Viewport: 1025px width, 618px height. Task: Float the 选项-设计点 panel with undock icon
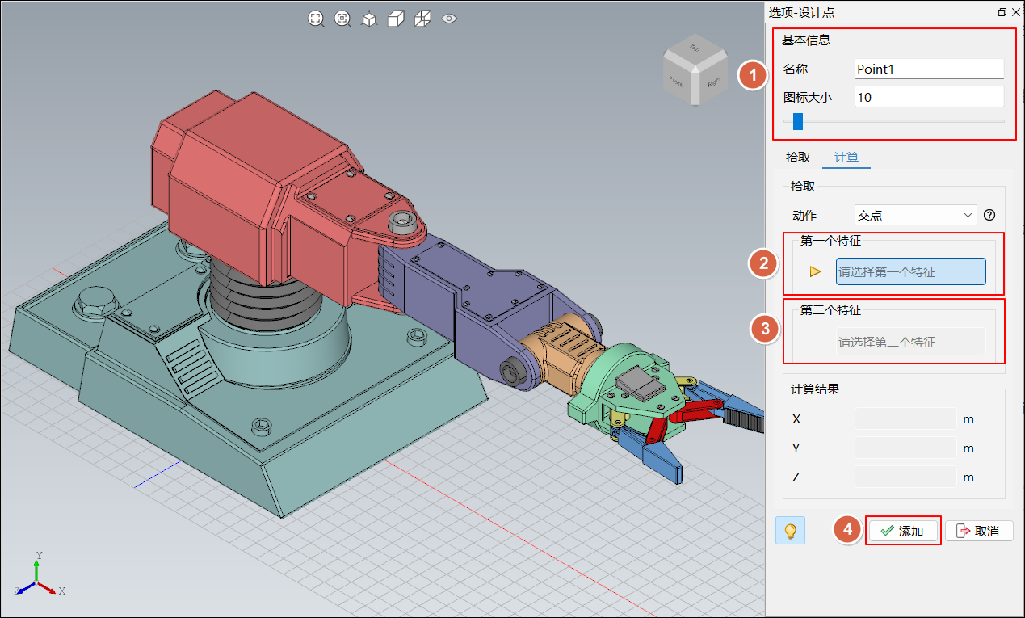(1002, 12)
